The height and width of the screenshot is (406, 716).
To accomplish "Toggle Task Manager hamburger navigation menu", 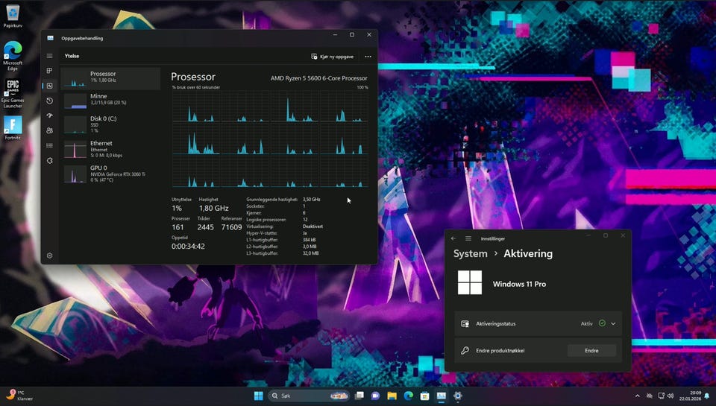I will tap(49, 56).
